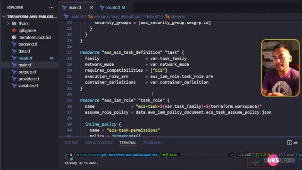Click the Terraform icon beside main.tf in explorer
Screen dimensions: 302x170
click(x=14, y=65)
